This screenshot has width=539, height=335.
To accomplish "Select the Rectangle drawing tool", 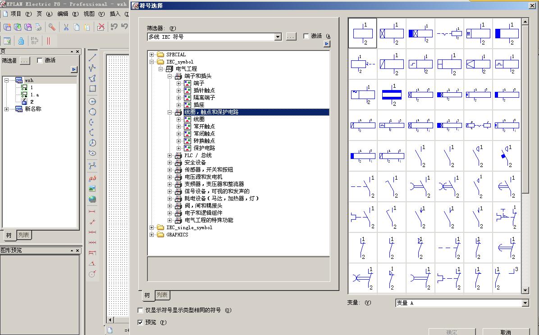I will (x=92, y=89).
